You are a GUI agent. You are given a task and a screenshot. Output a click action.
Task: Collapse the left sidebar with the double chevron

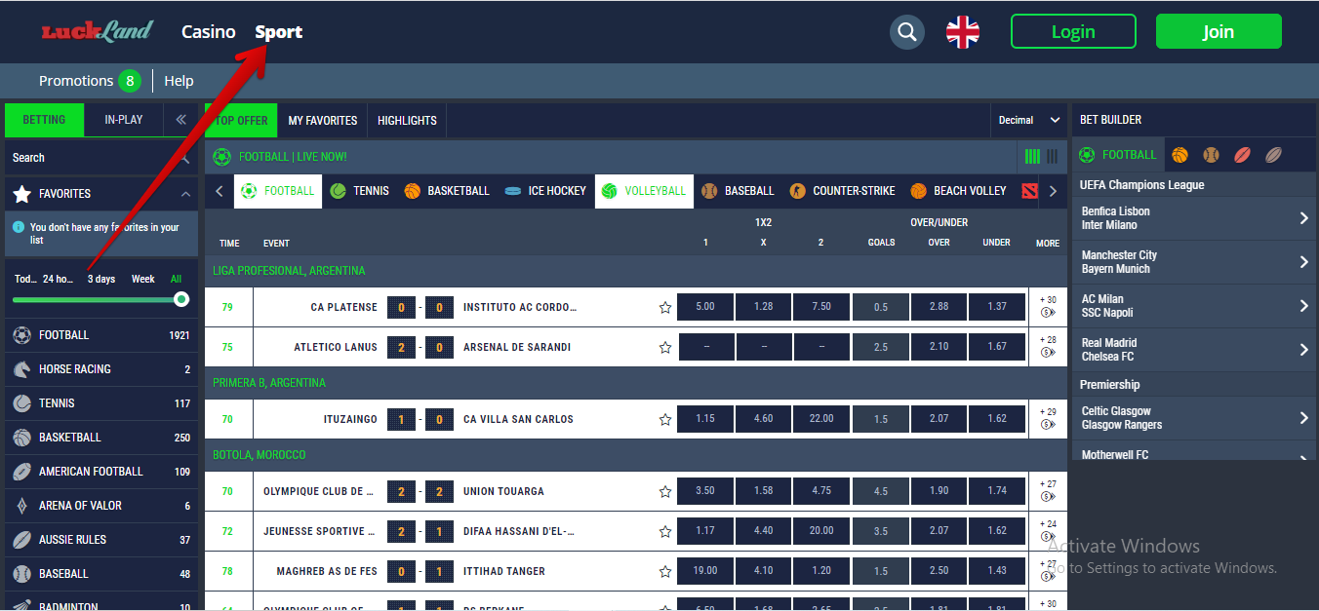coord(180,120)
